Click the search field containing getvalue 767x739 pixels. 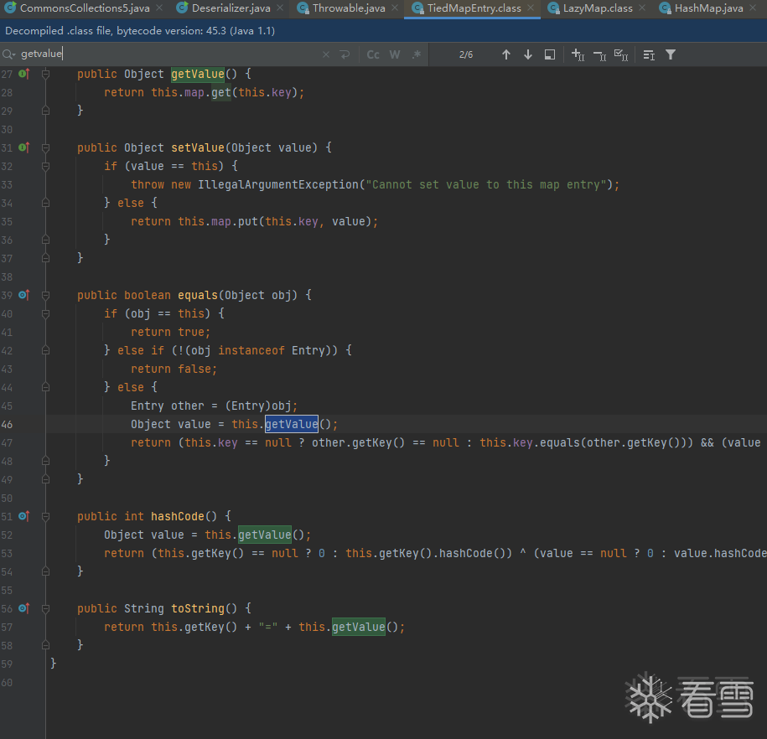[166, 54]
